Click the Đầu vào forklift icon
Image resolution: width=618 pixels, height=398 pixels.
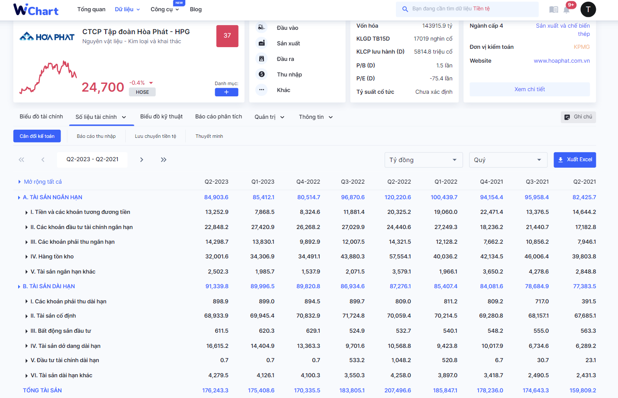(x=262, y=28)
